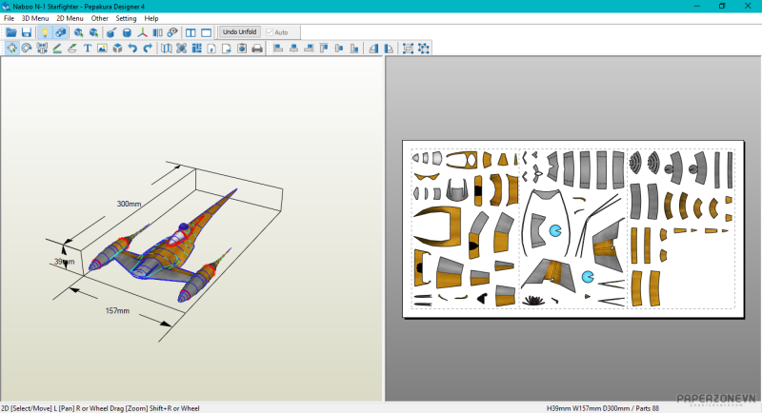This screenshot has width=762, height=413.
Task: Click the page with arrow export icon
Action: coord(227,48)
